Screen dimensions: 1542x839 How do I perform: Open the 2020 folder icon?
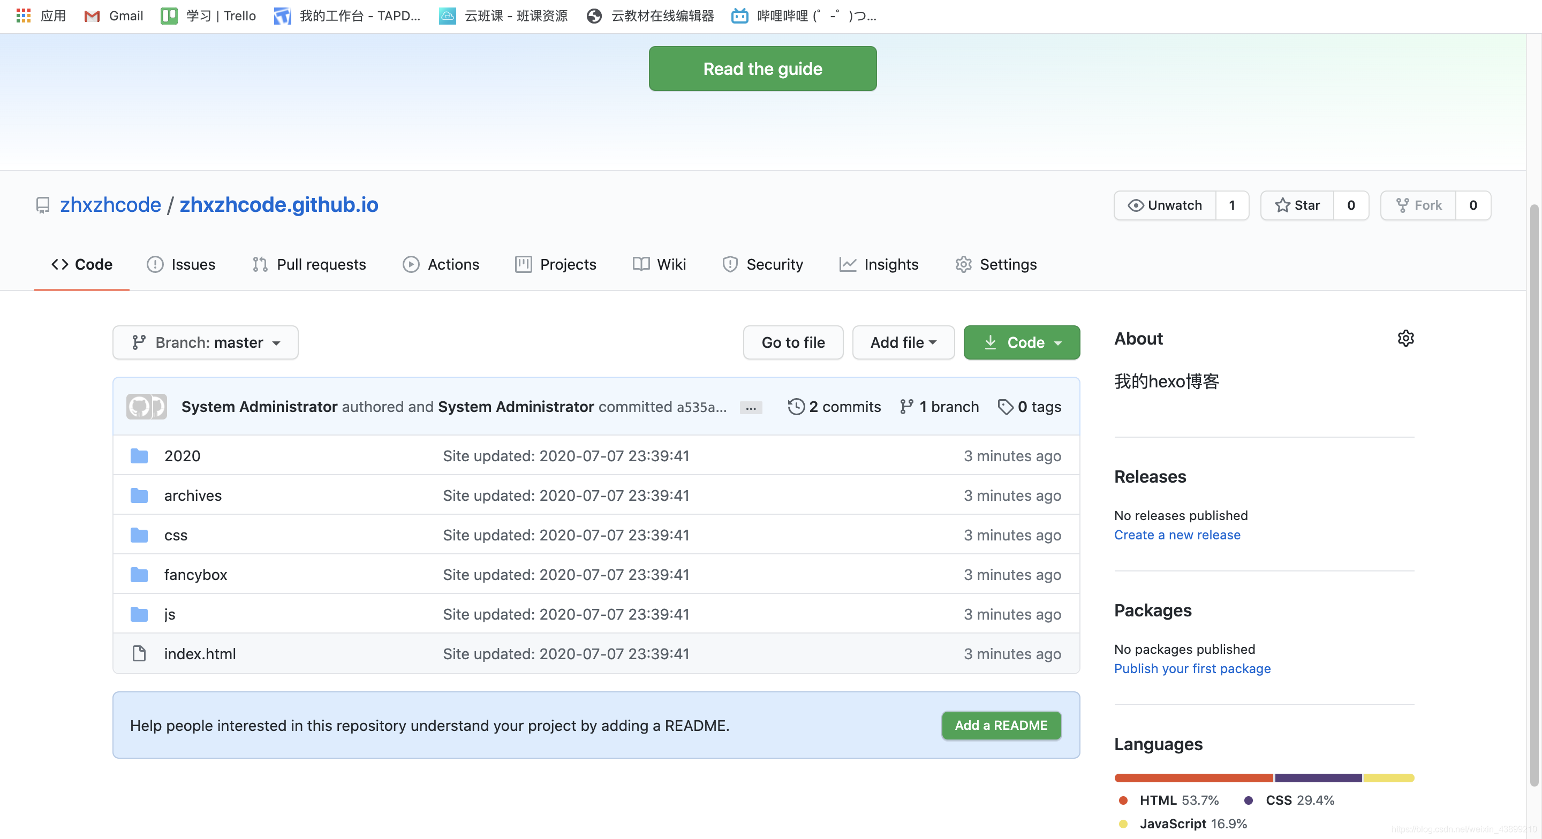tap(139, 456)
